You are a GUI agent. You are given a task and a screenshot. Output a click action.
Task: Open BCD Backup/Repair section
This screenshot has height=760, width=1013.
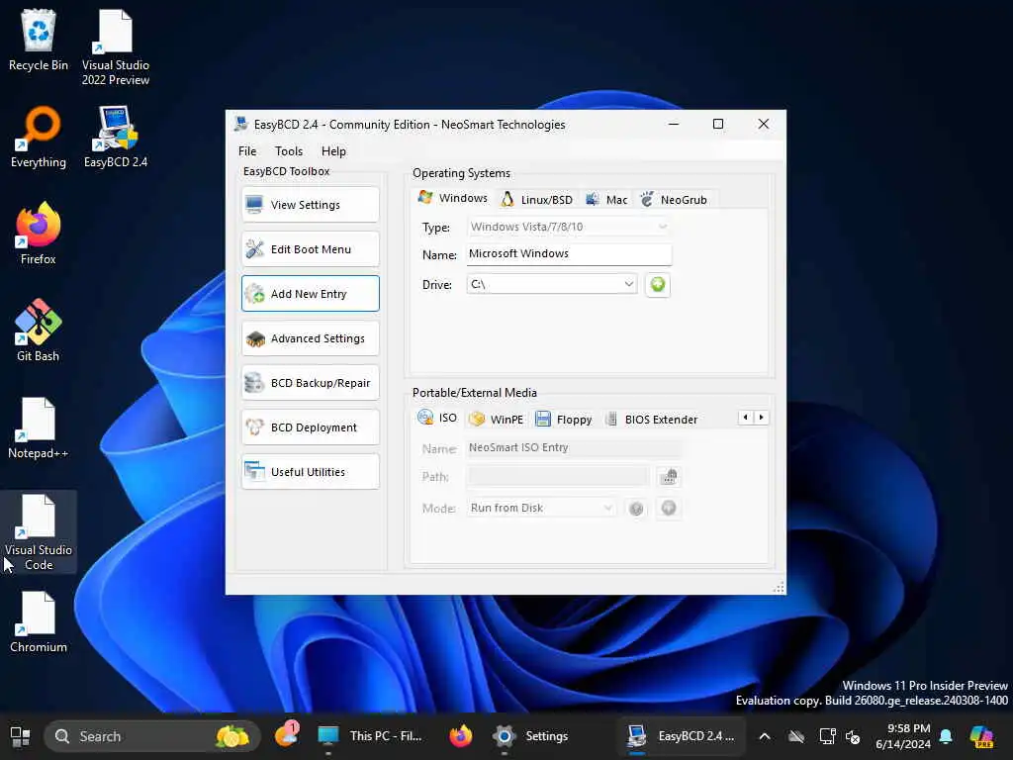tap(310, 383)
